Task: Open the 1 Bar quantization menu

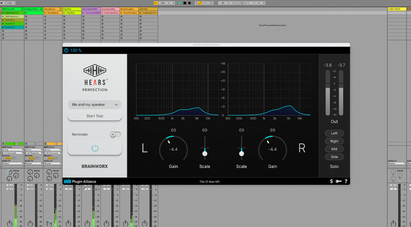Action: coord(10,3)
